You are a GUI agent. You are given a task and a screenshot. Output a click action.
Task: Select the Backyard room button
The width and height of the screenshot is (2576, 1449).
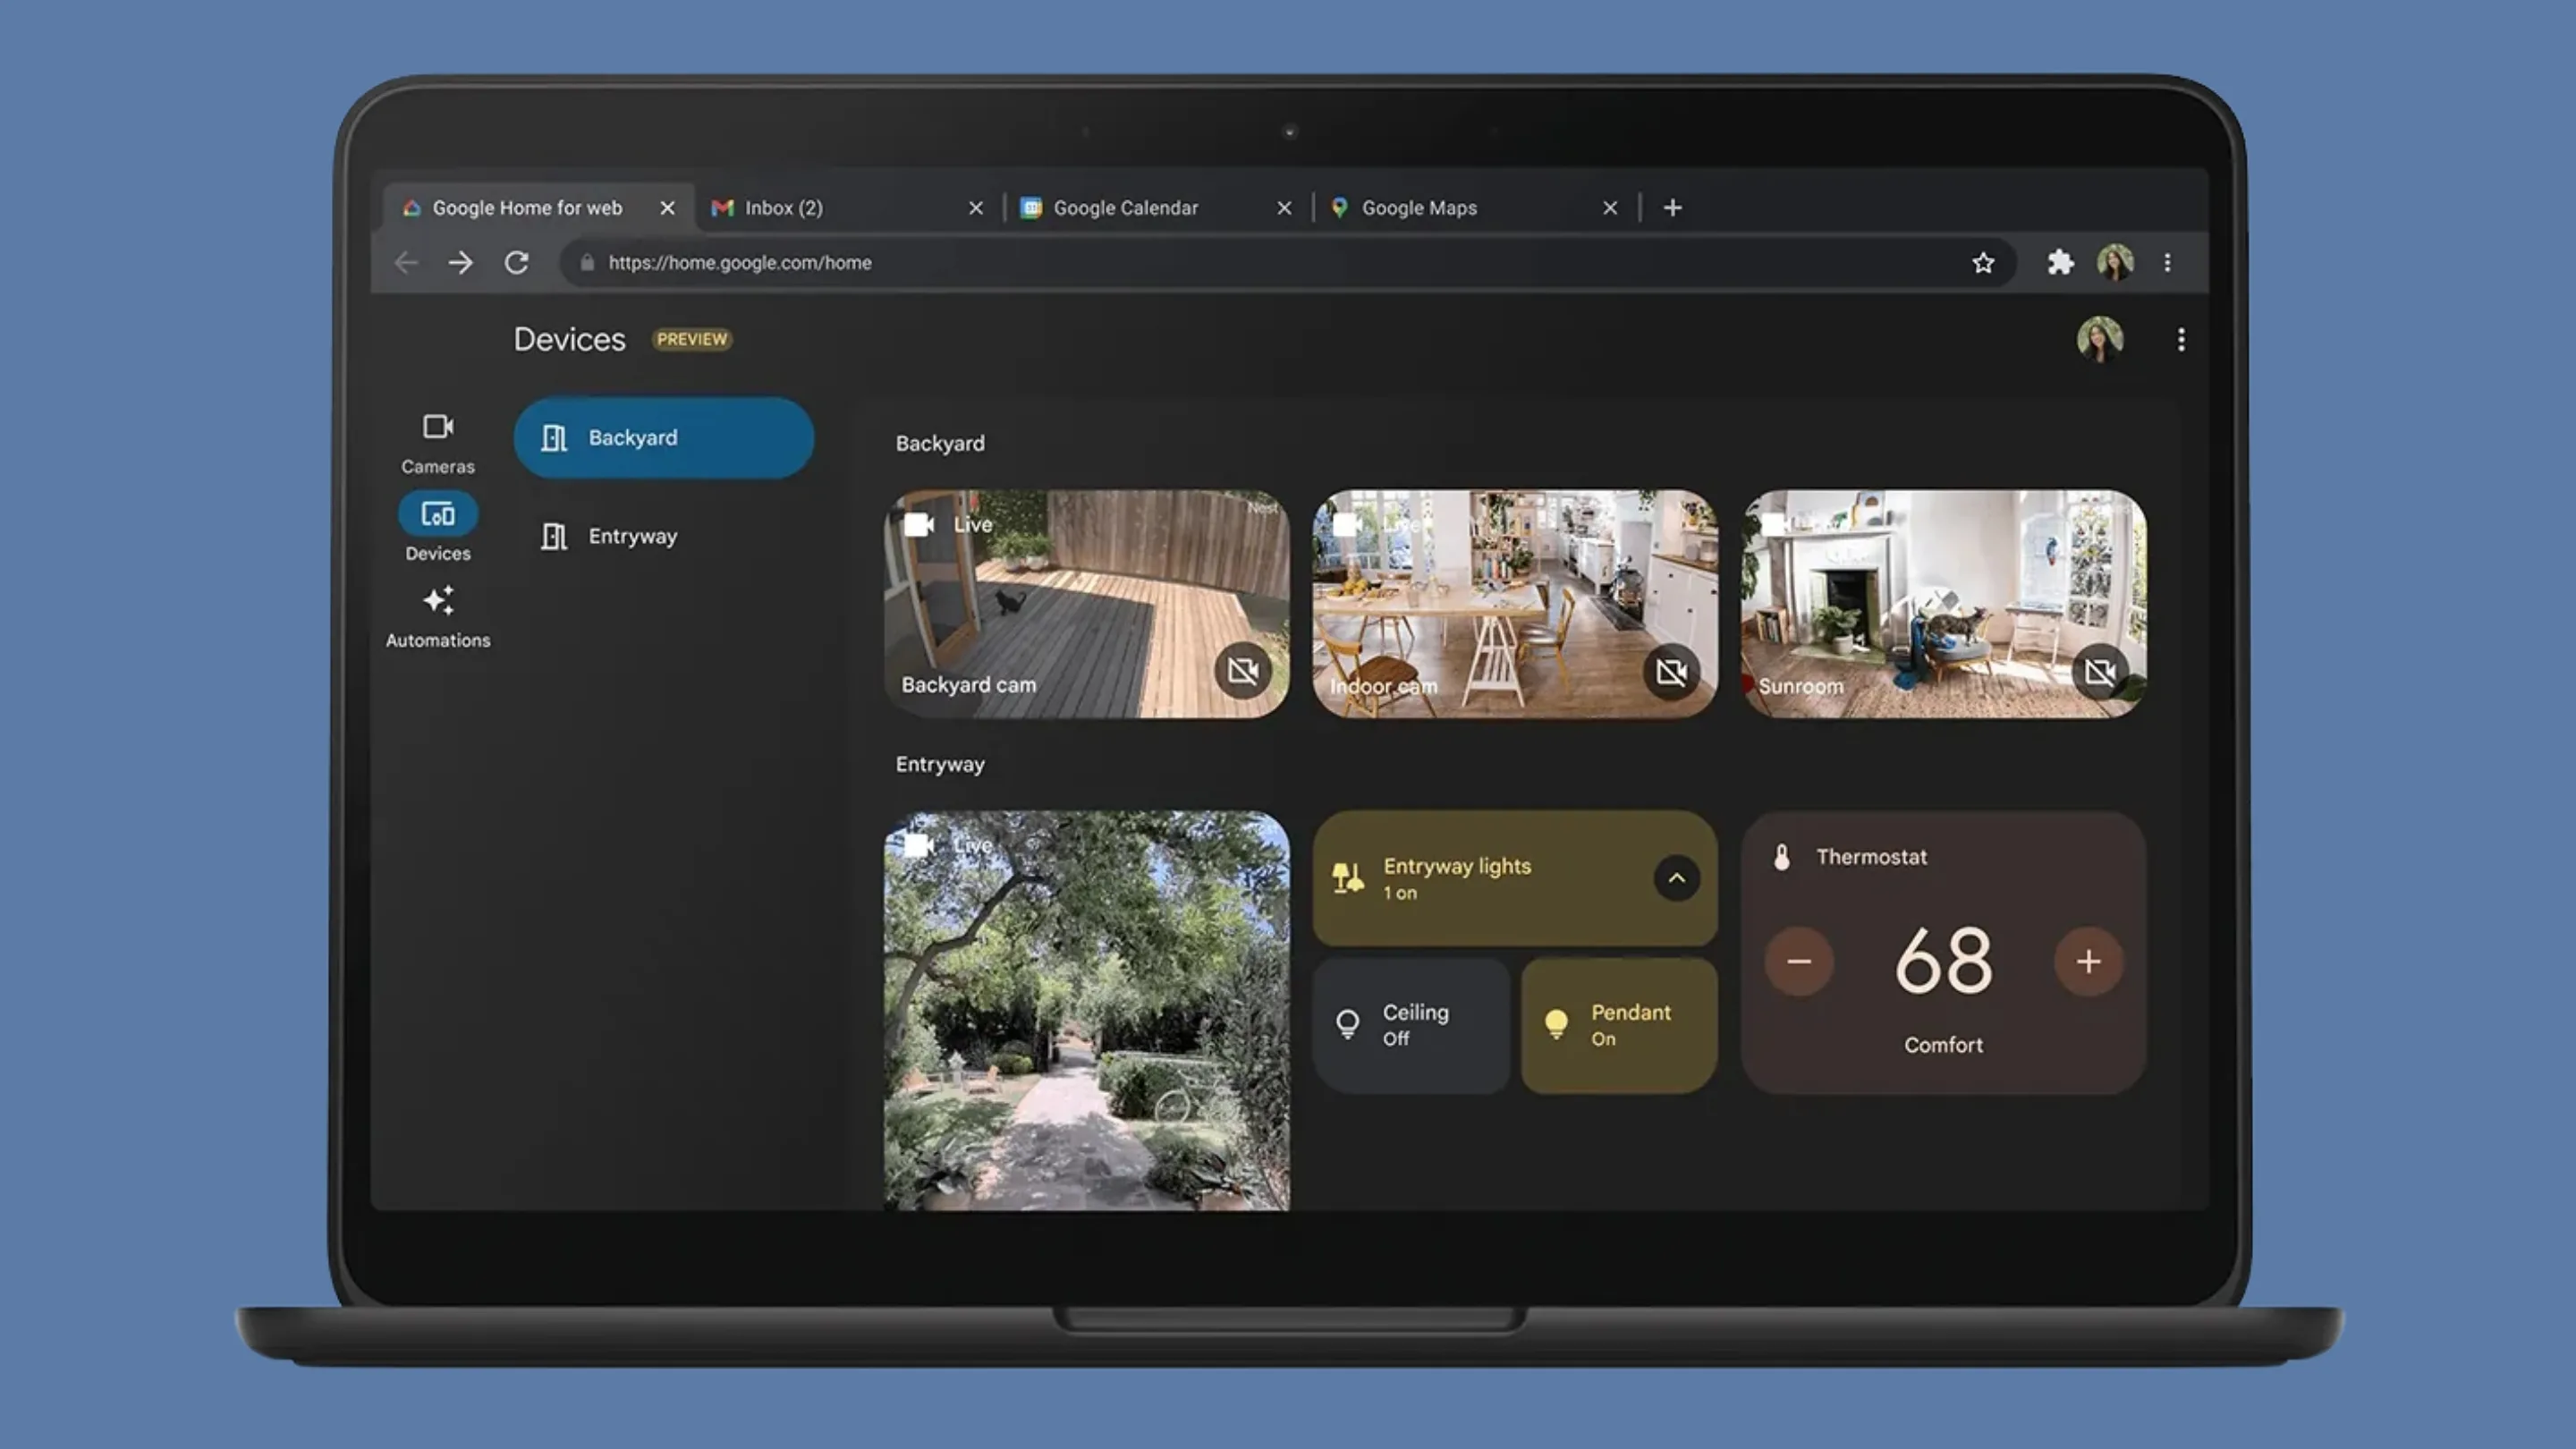[x=663, y=438]
